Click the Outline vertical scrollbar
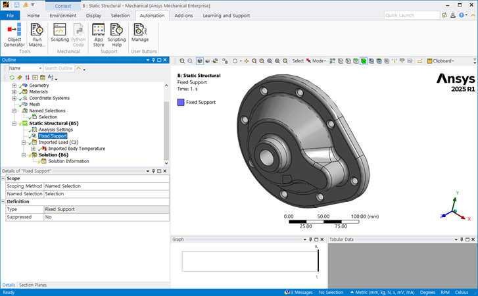Screen dimensions: 478x296 166,131
